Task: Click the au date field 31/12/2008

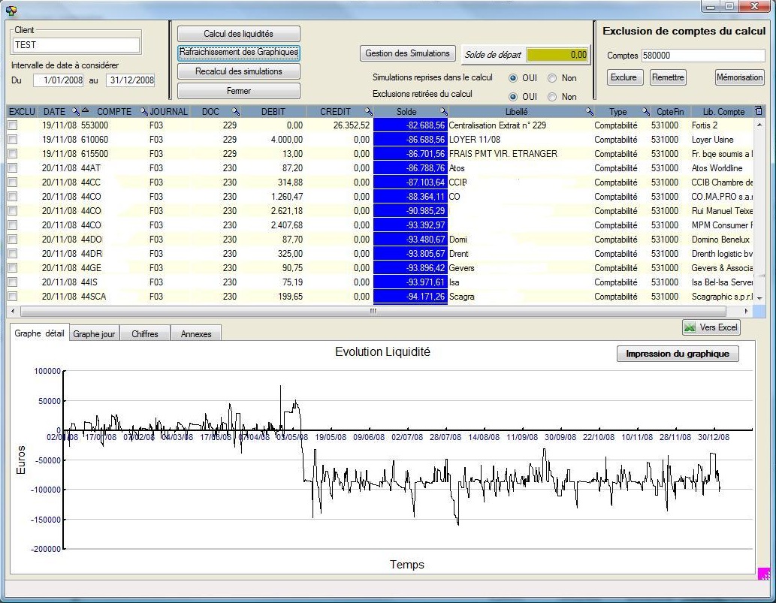Action: coord(131,80)
